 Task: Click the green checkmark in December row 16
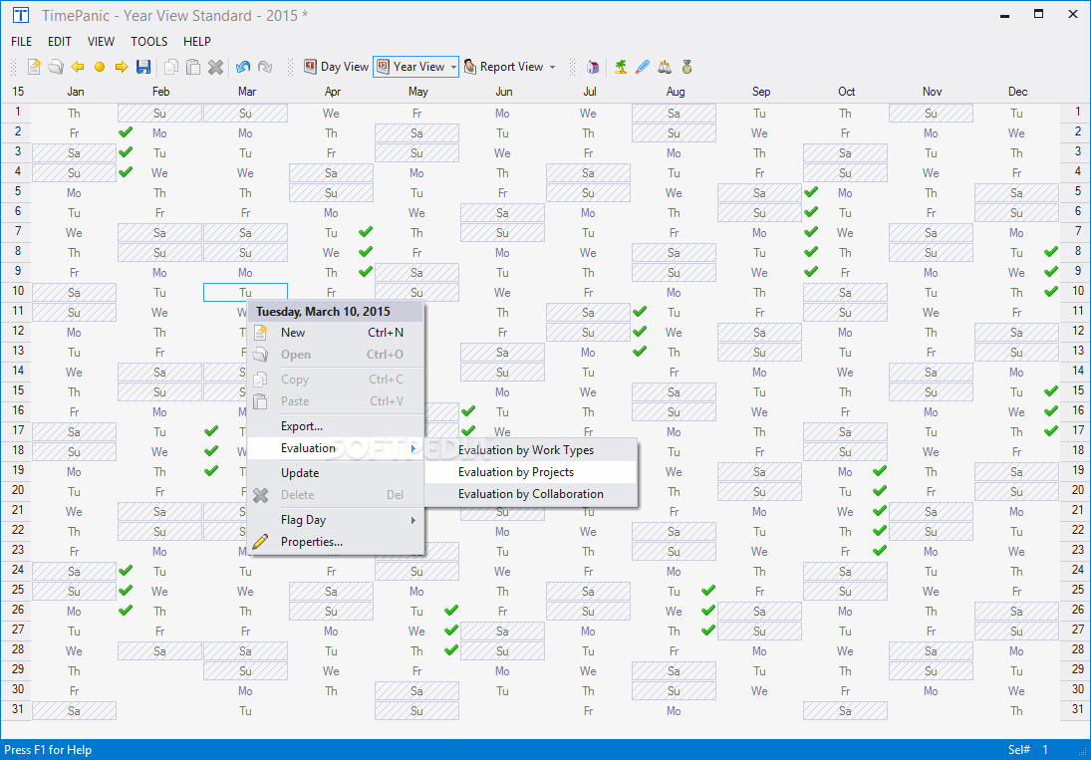[1050, 410]
